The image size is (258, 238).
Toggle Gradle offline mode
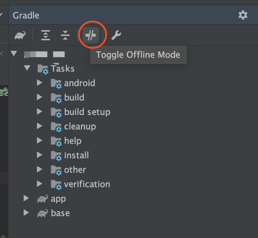(x=91, y=35)
